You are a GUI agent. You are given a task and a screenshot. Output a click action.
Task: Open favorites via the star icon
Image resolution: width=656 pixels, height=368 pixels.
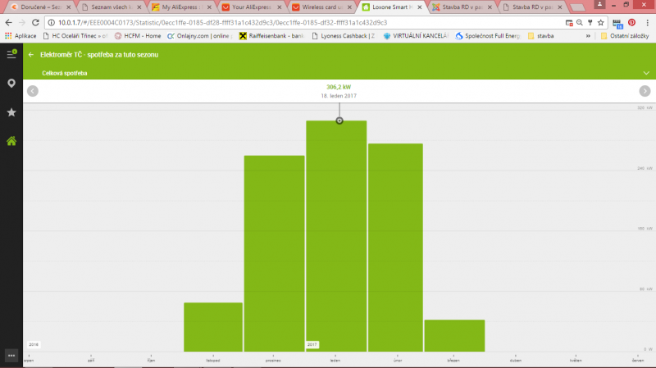tap(11, 112)
